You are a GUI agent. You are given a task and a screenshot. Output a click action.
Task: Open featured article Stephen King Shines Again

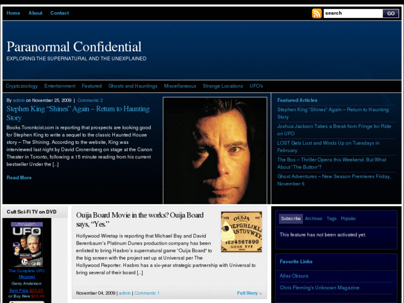click(x=333, y=113)
